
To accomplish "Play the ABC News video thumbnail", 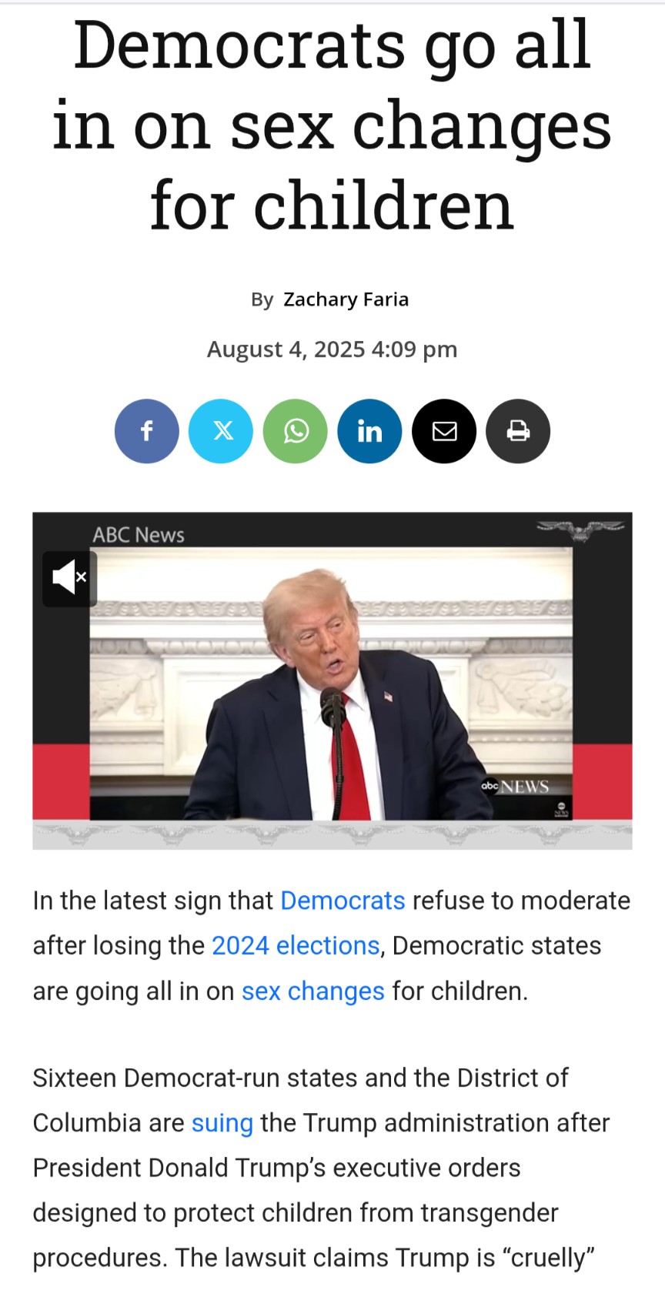I will (x=332, y=682).
